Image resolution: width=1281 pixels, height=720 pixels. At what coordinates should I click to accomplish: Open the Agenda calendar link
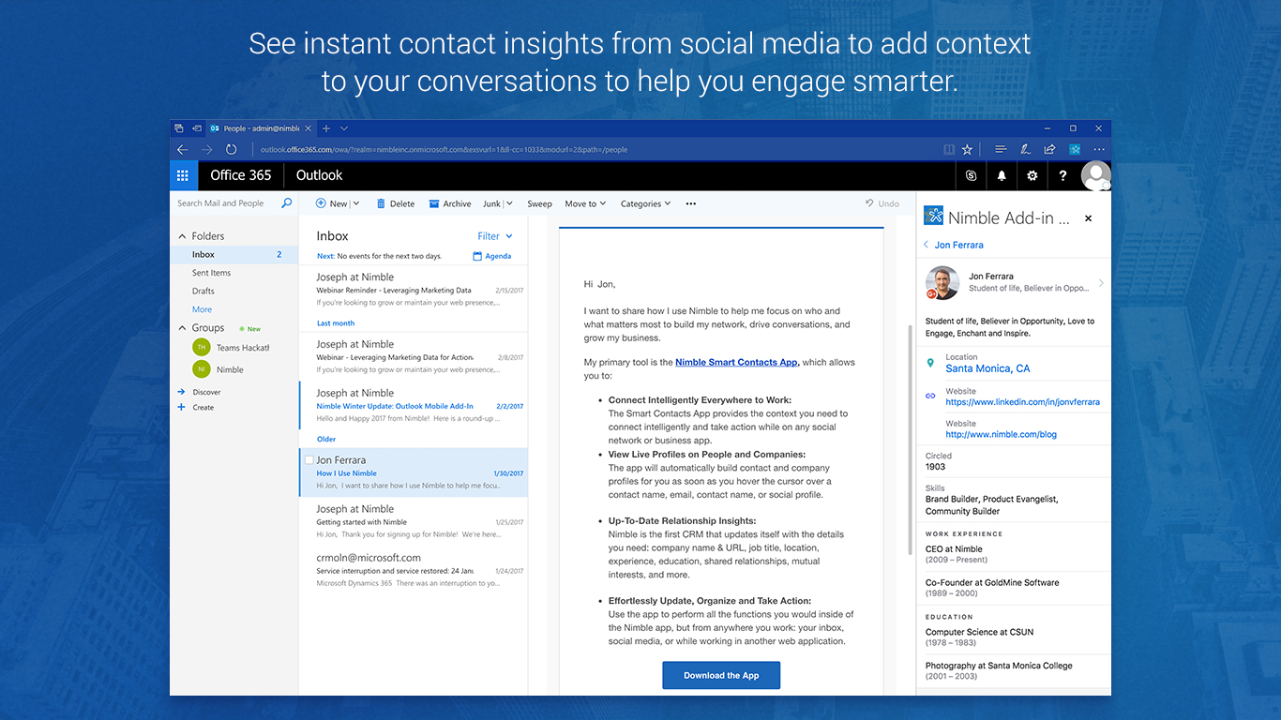pyautogui.click(x=492, y=256)
